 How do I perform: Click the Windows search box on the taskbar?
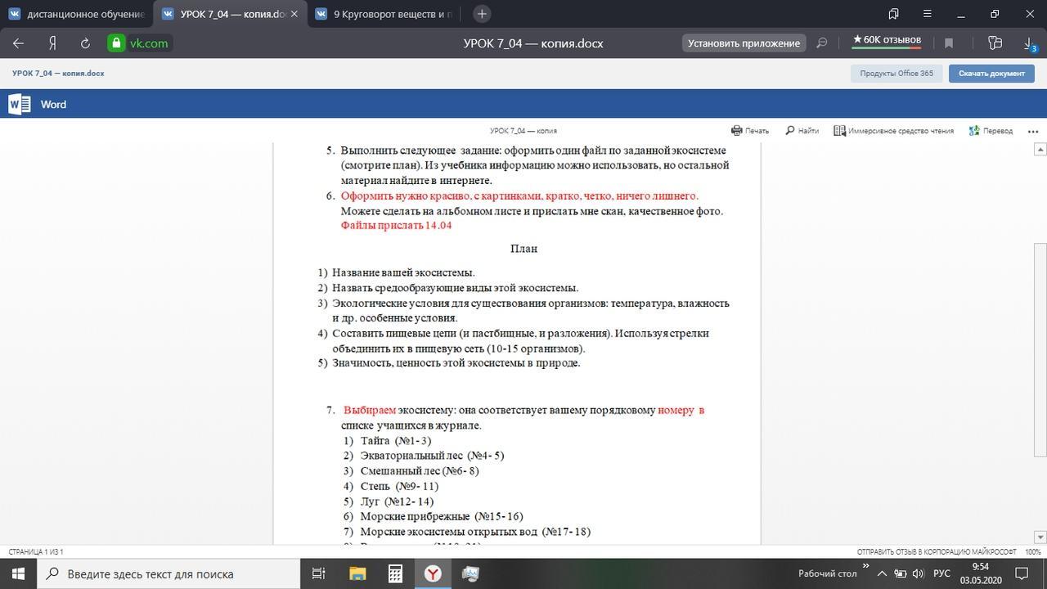[x=169, y=573]
